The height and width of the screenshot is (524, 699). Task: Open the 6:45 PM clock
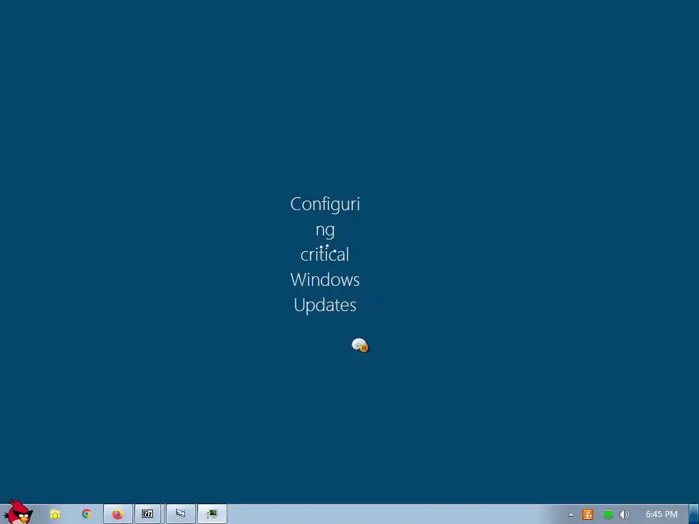tap(661, 514)
